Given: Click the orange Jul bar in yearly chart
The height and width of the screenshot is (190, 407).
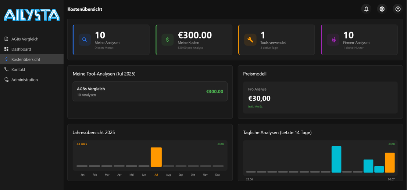Looking at the screenshot, I should click(156, 157).
